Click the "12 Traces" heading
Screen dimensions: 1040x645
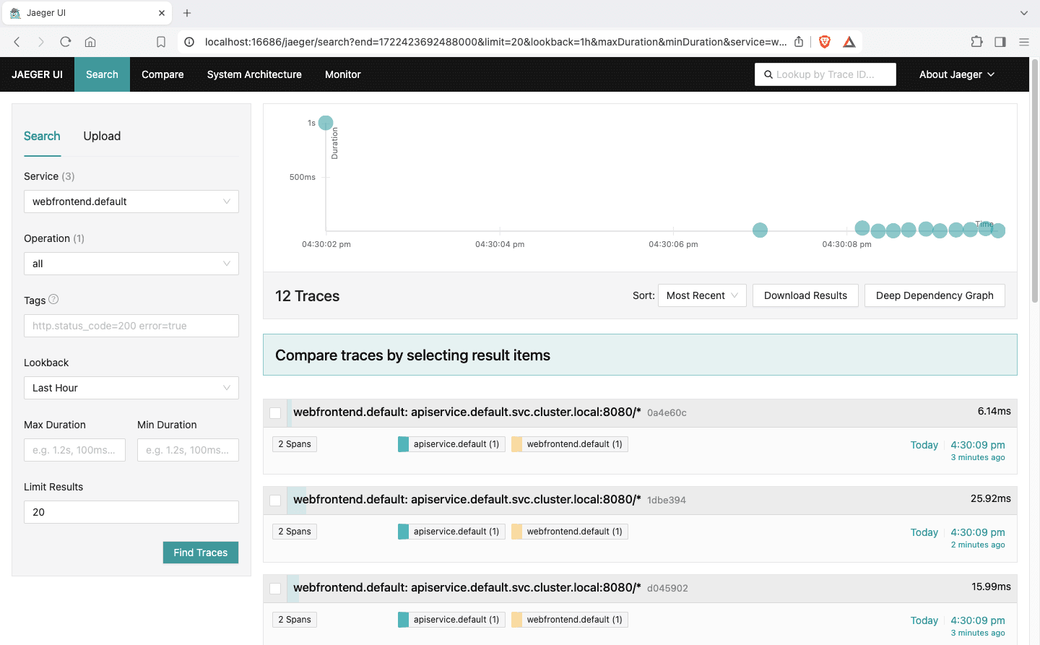(308, 296)
